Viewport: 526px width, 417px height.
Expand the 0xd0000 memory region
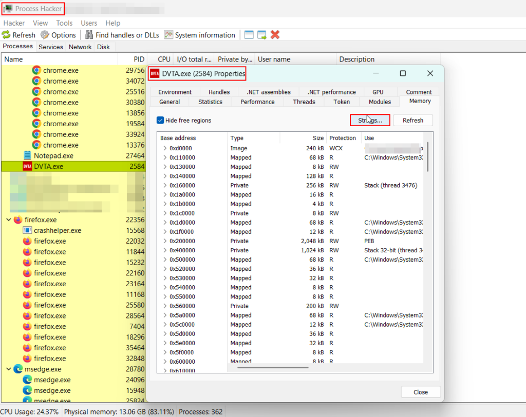[x=164, y=148]
